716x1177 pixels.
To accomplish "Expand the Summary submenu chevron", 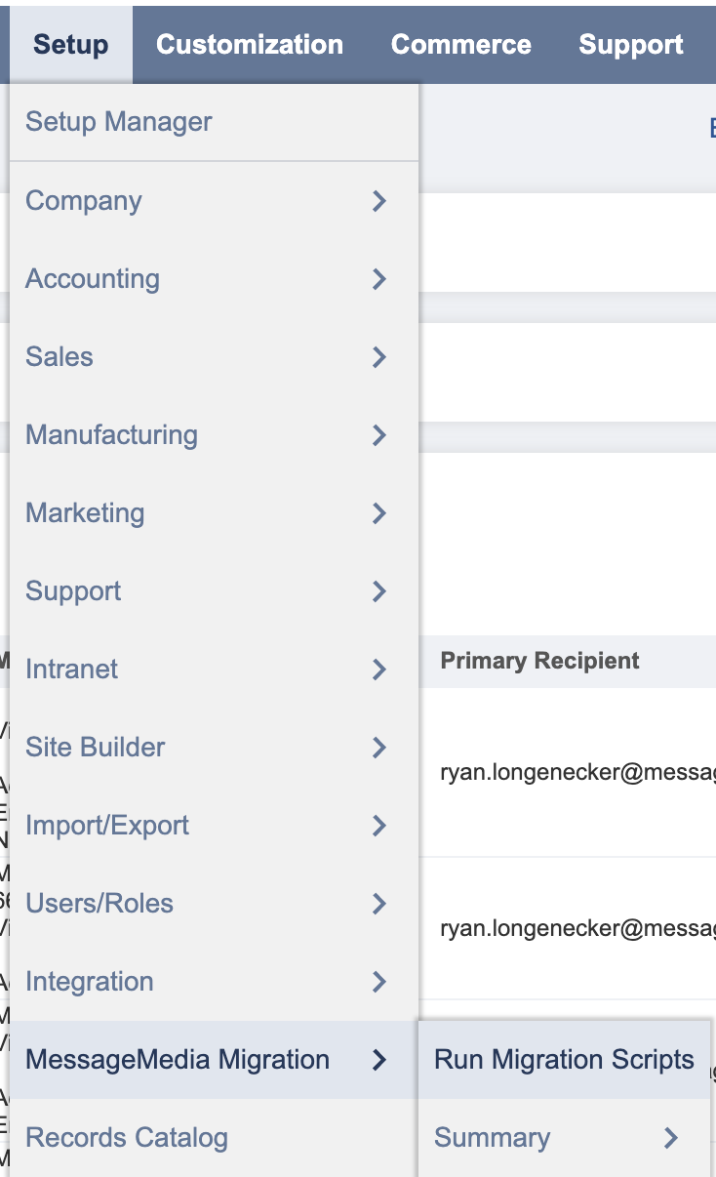I will 670,1138.
